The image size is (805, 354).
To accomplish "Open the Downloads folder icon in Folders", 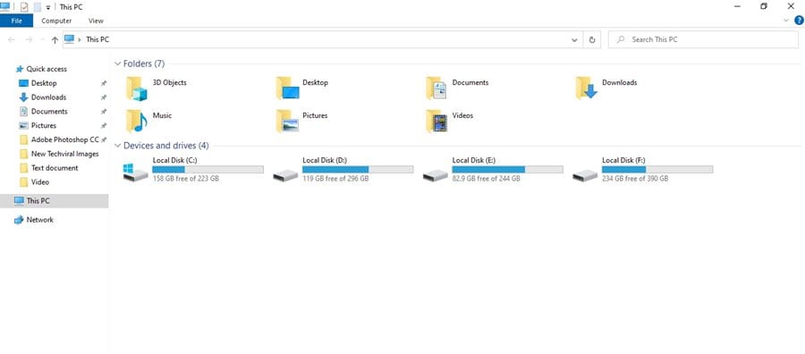I will (586, 88).
